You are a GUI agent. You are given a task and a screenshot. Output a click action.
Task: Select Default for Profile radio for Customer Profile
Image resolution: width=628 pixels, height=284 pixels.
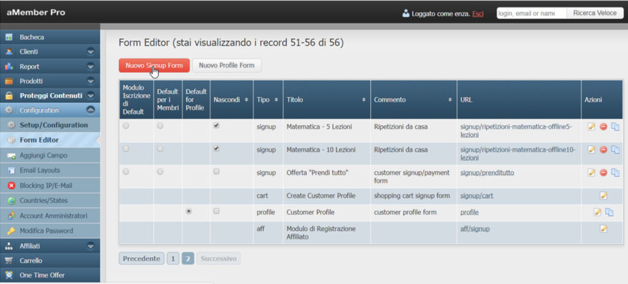click(188, 211)
